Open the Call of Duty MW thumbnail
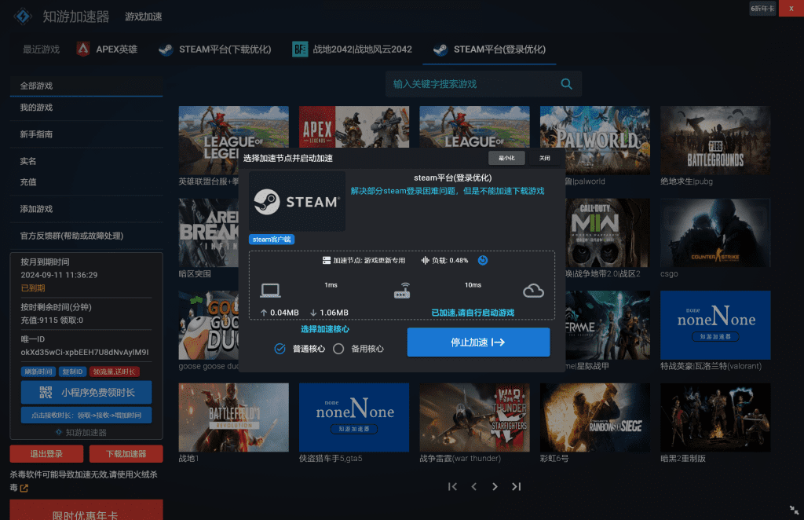This screenshot has width=804, height=520. [608, 233]
